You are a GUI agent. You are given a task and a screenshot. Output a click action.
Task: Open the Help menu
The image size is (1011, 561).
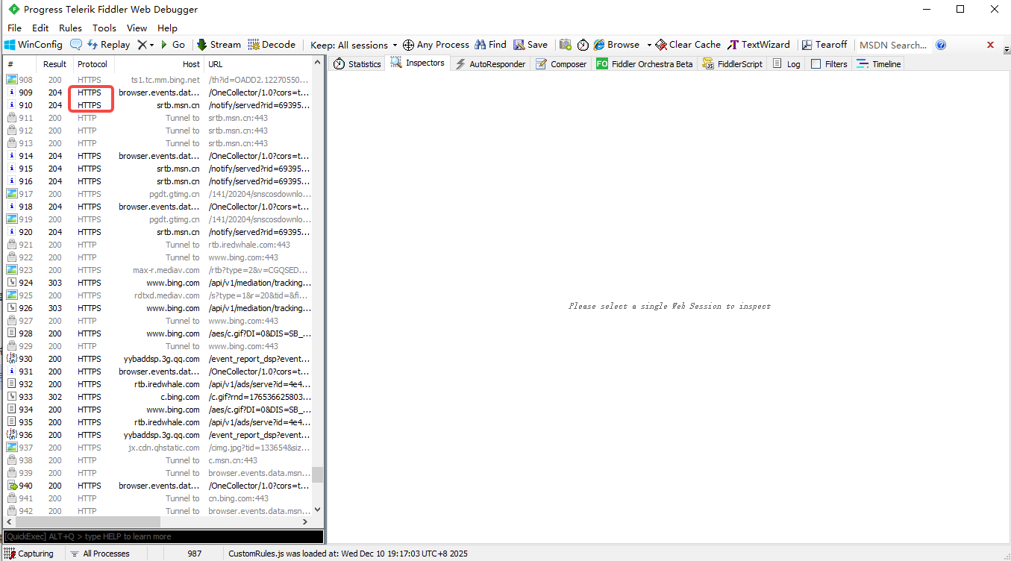pyautogui.click(x=168, y=28)
